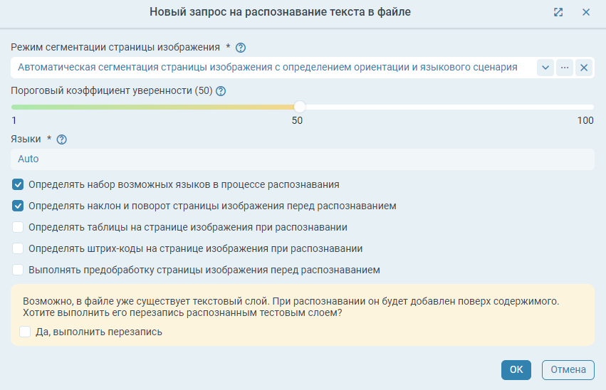Viewport: 606px width, 390px height.
Task: Open help icon next to Языки
Action: pyautogui.click(x=61, y=139)
